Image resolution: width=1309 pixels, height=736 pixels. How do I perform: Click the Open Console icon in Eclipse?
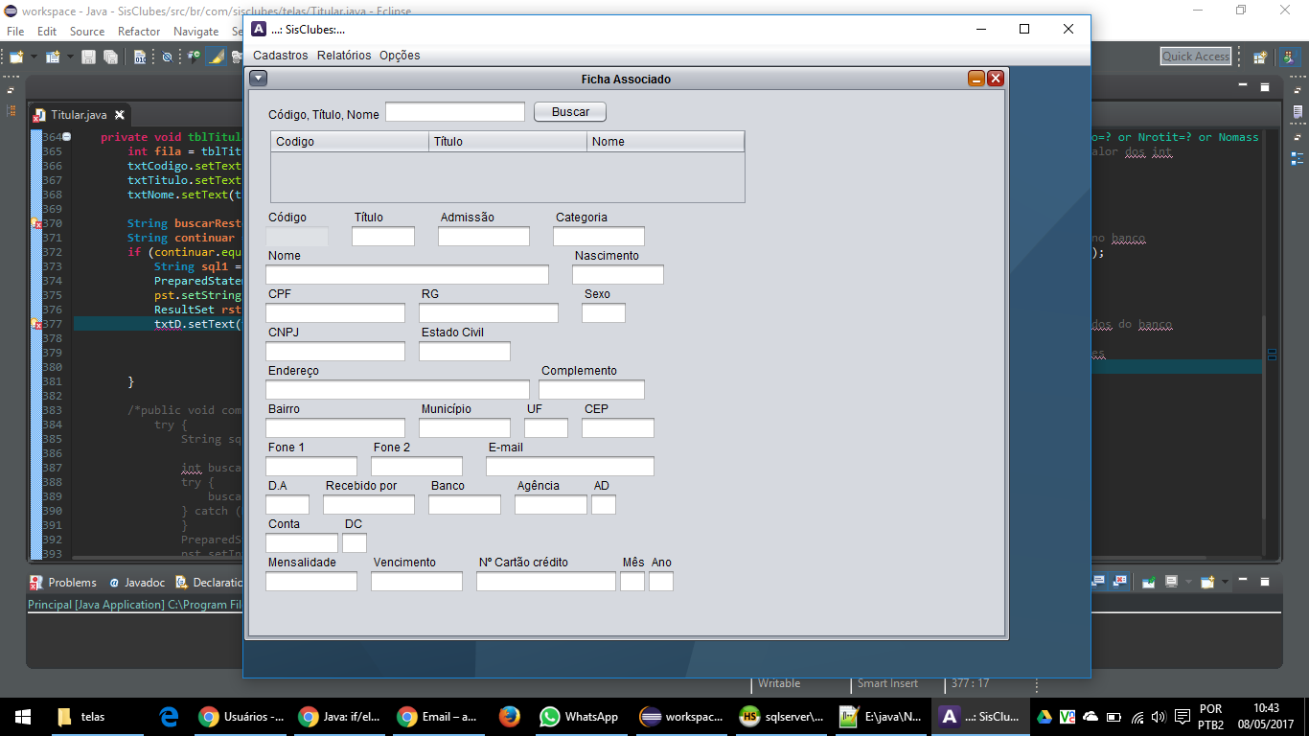1207,582
